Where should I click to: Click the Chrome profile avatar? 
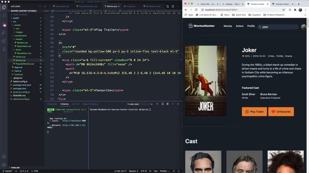tap(300, 10)
